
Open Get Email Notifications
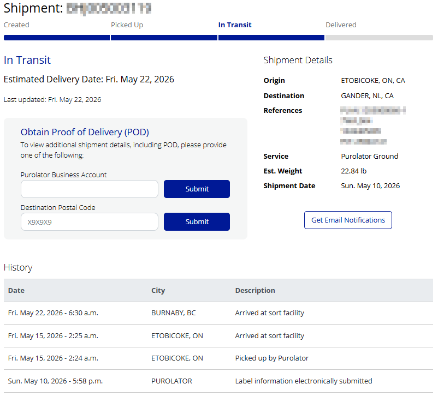[348, 220]
